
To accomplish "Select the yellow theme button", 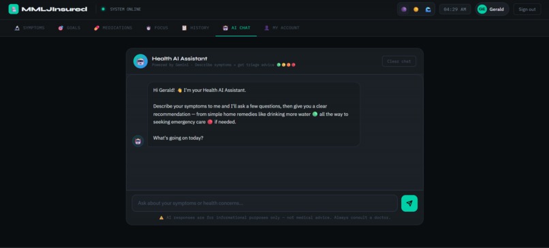I will 416,10.
